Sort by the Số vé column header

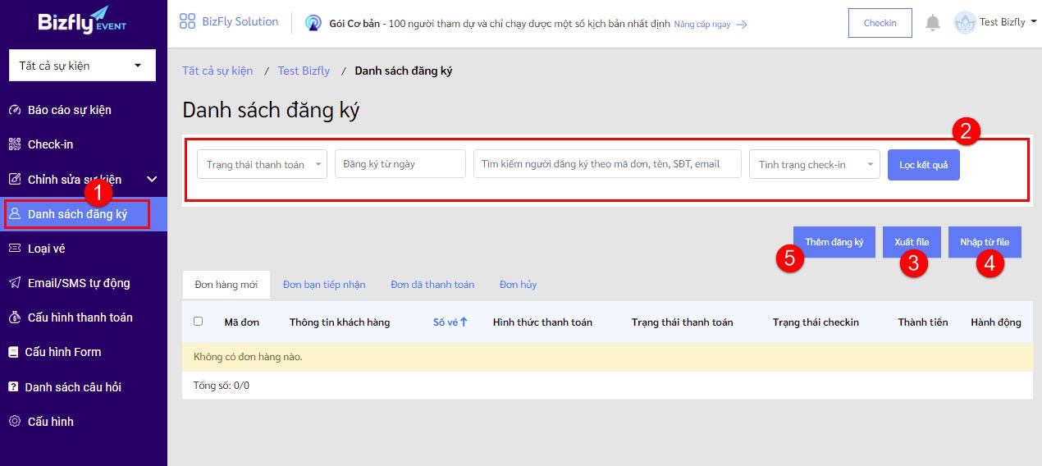(450, 322)
